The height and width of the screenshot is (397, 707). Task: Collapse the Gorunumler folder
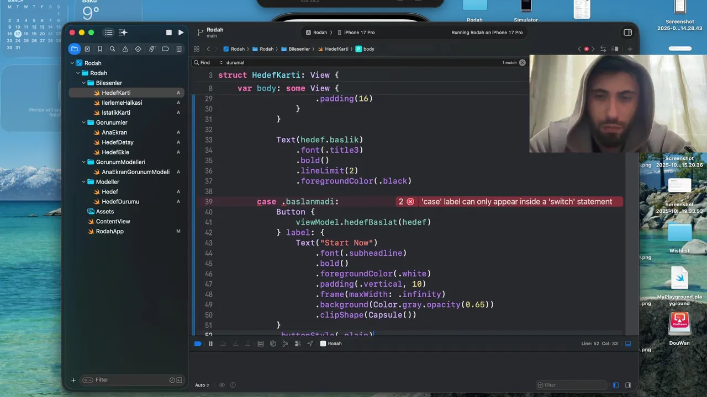[x=84, y=122]
